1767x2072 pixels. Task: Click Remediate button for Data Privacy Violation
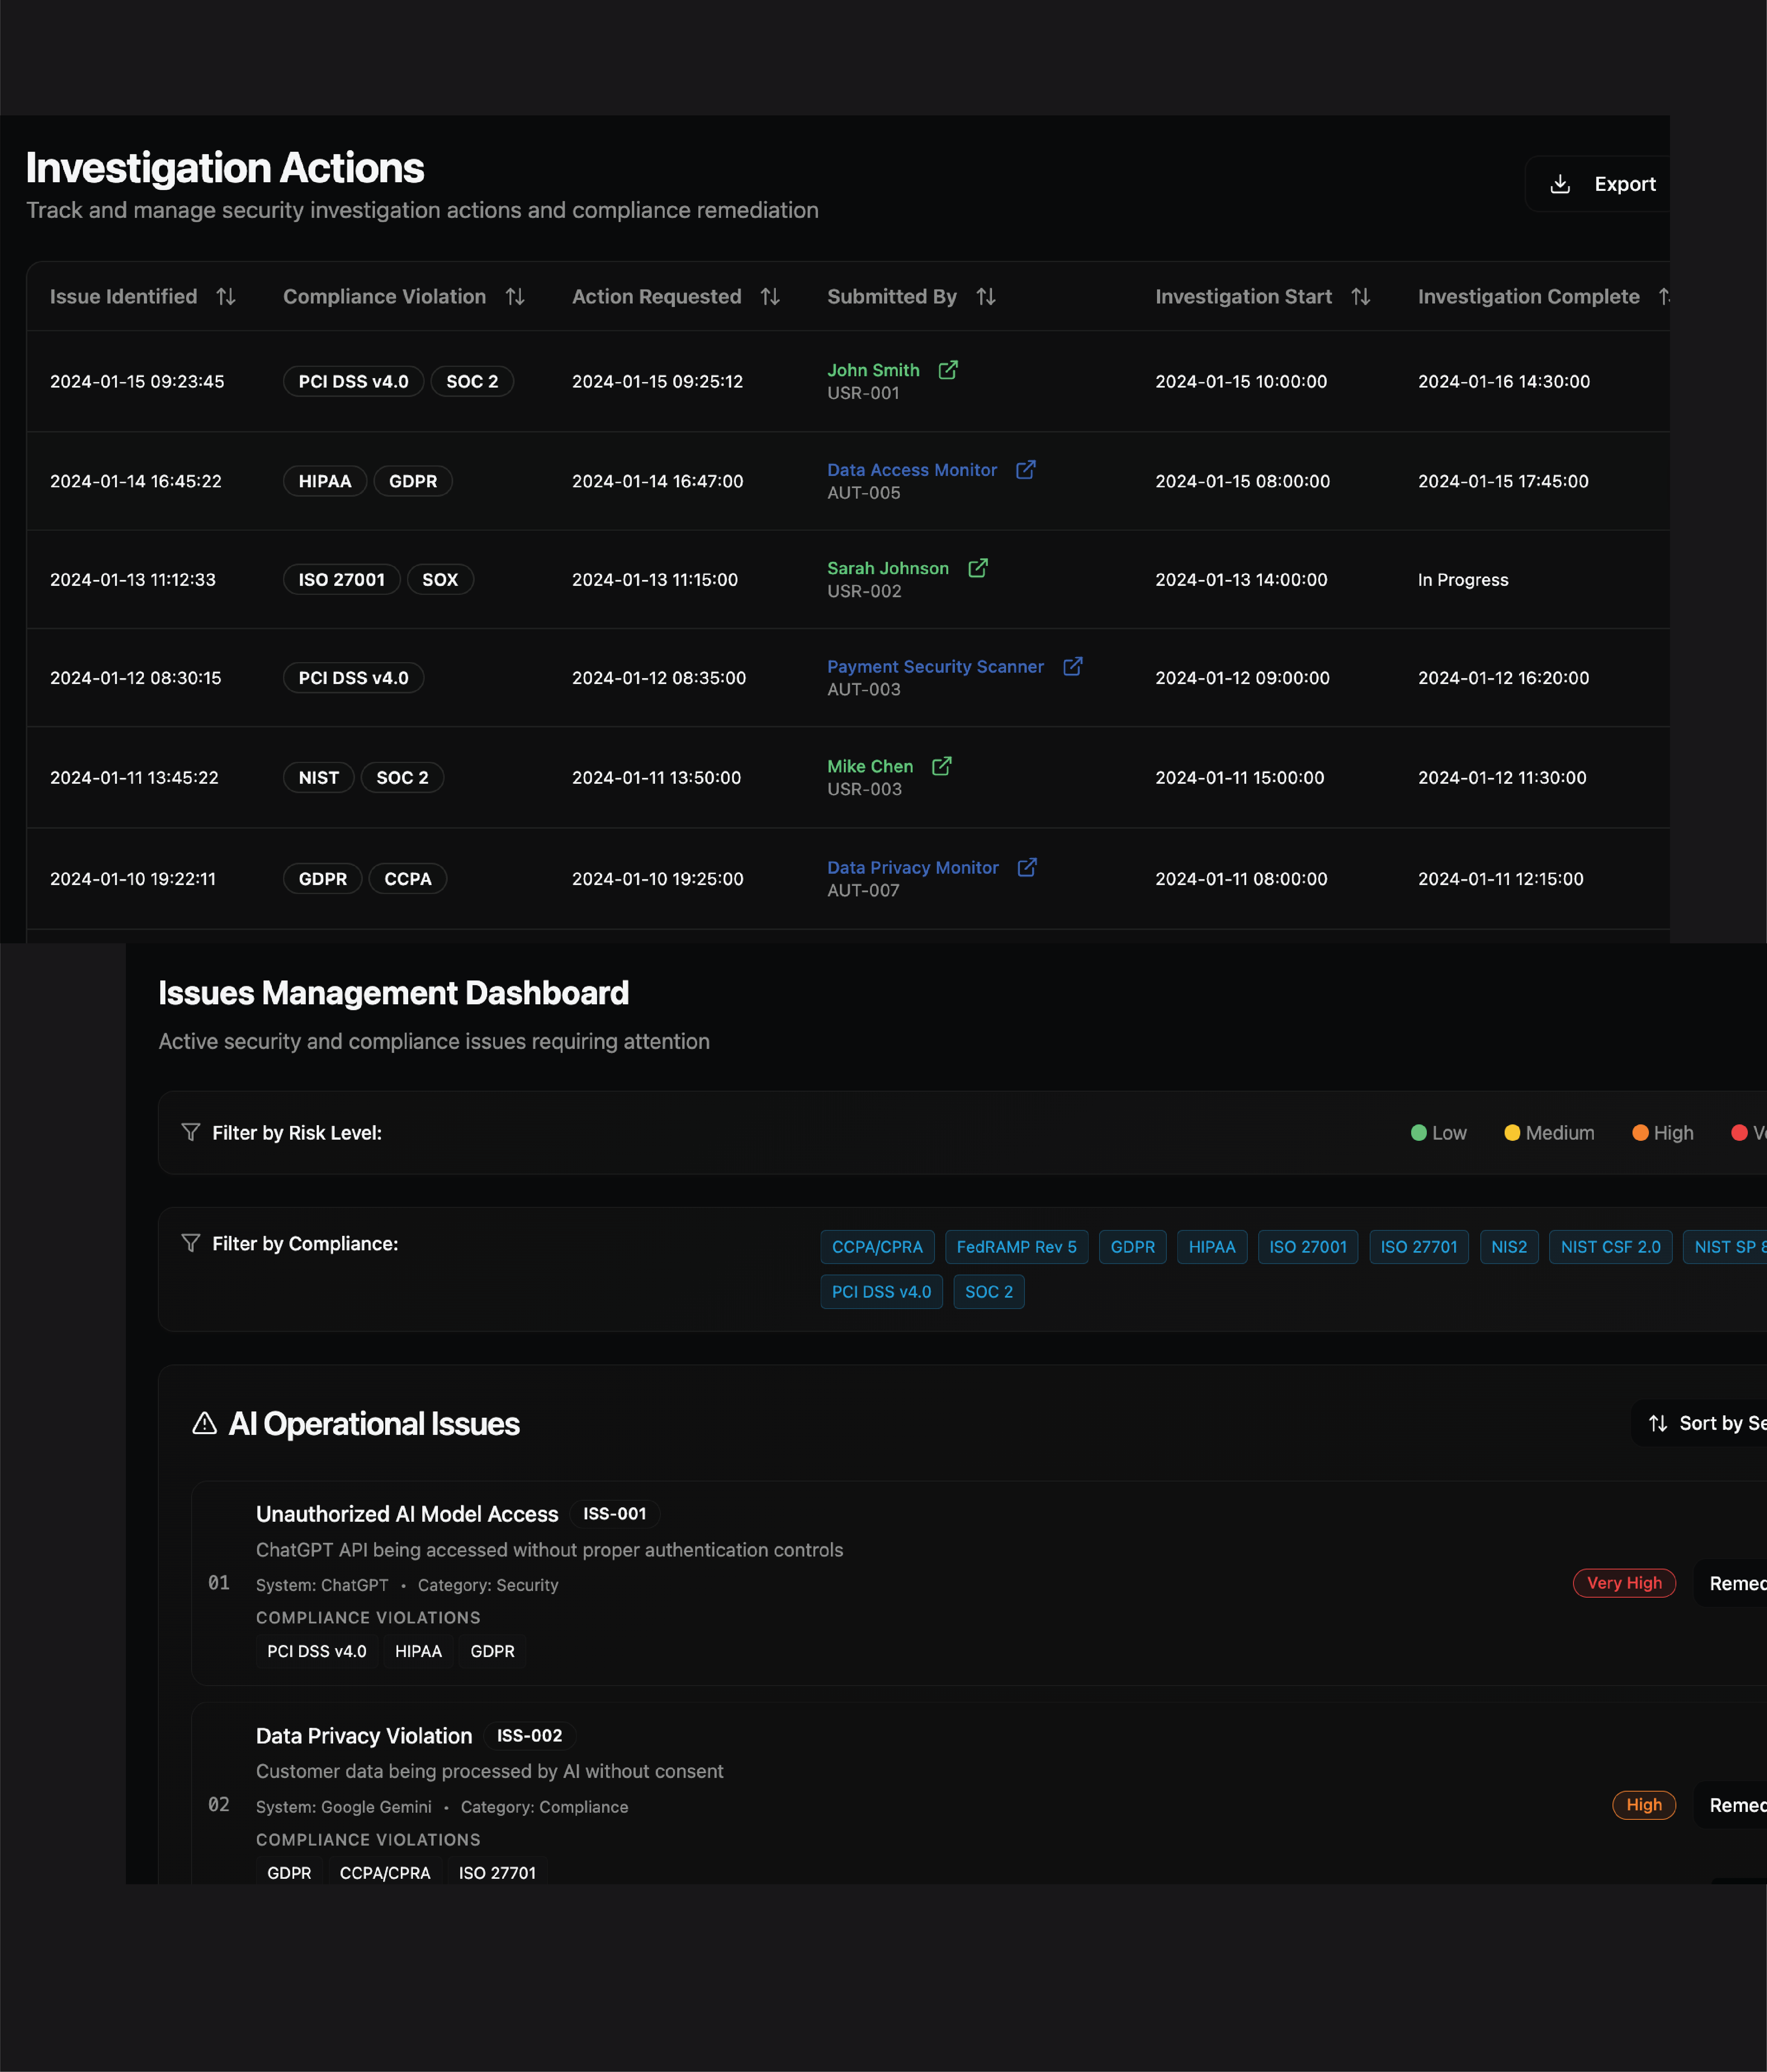pos(1731,1805)
